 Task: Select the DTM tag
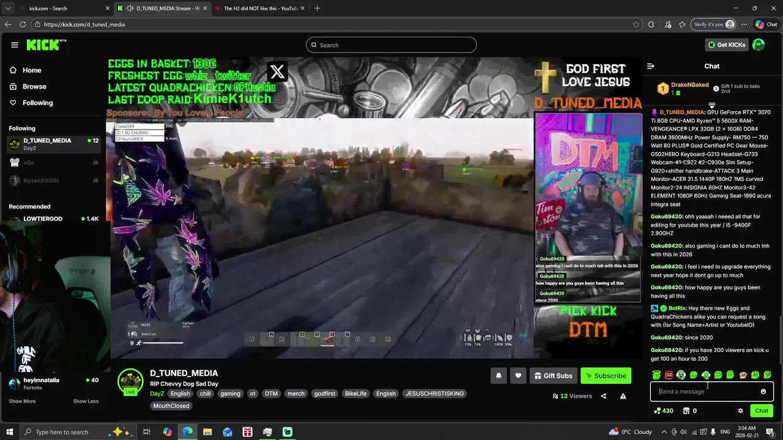(271, 394)
